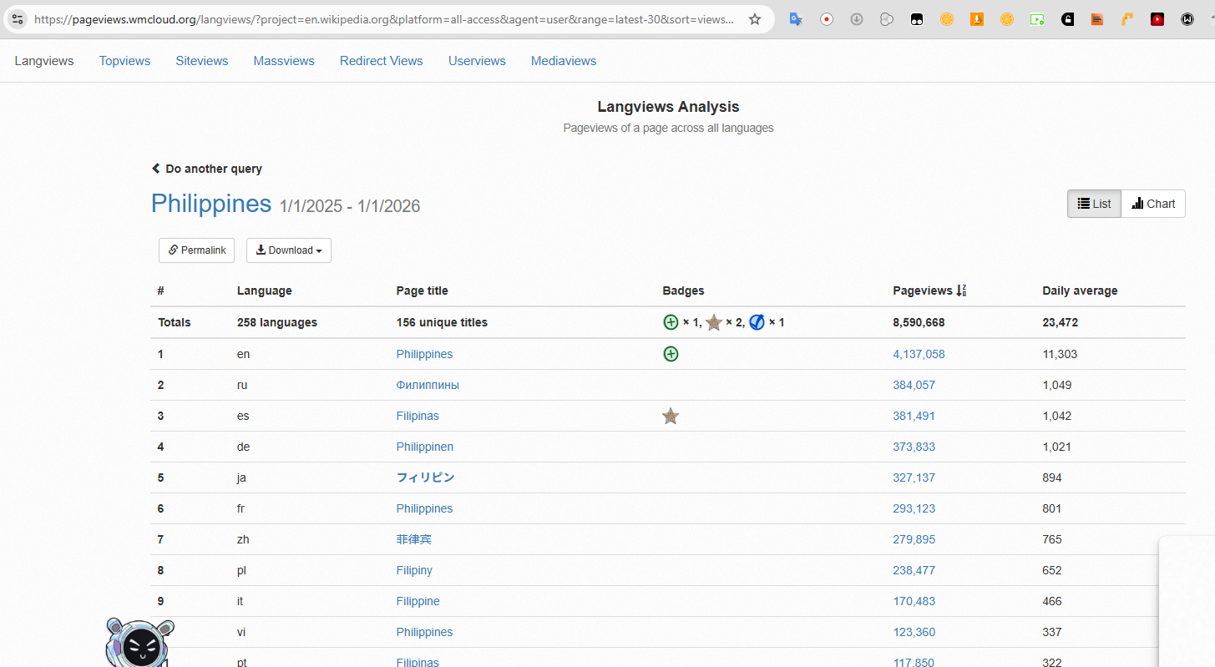Click the fr language code cell
1215x667 pixels.
[x=241, y=508]
